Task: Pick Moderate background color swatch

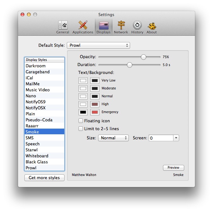Action: (95, 88)
